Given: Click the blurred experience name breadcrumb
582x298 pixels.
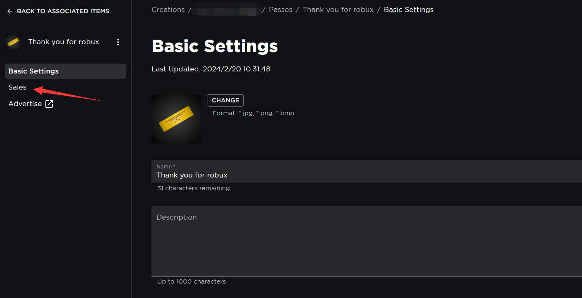Looking at the screenshot, I should 227,9.
